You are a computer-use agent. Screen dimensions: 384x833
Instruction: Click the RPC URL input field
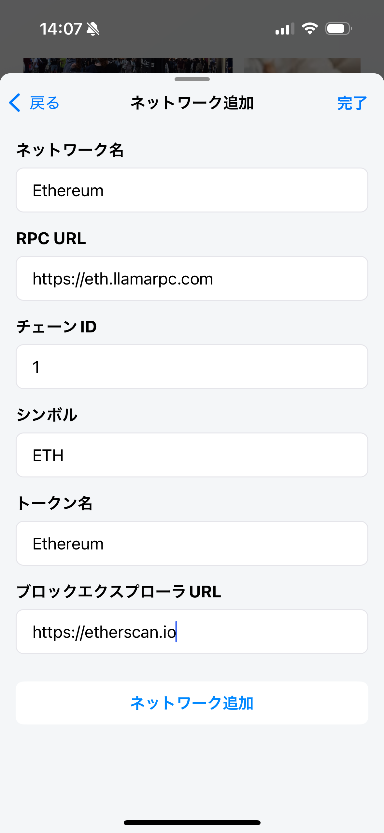point(192,279)
